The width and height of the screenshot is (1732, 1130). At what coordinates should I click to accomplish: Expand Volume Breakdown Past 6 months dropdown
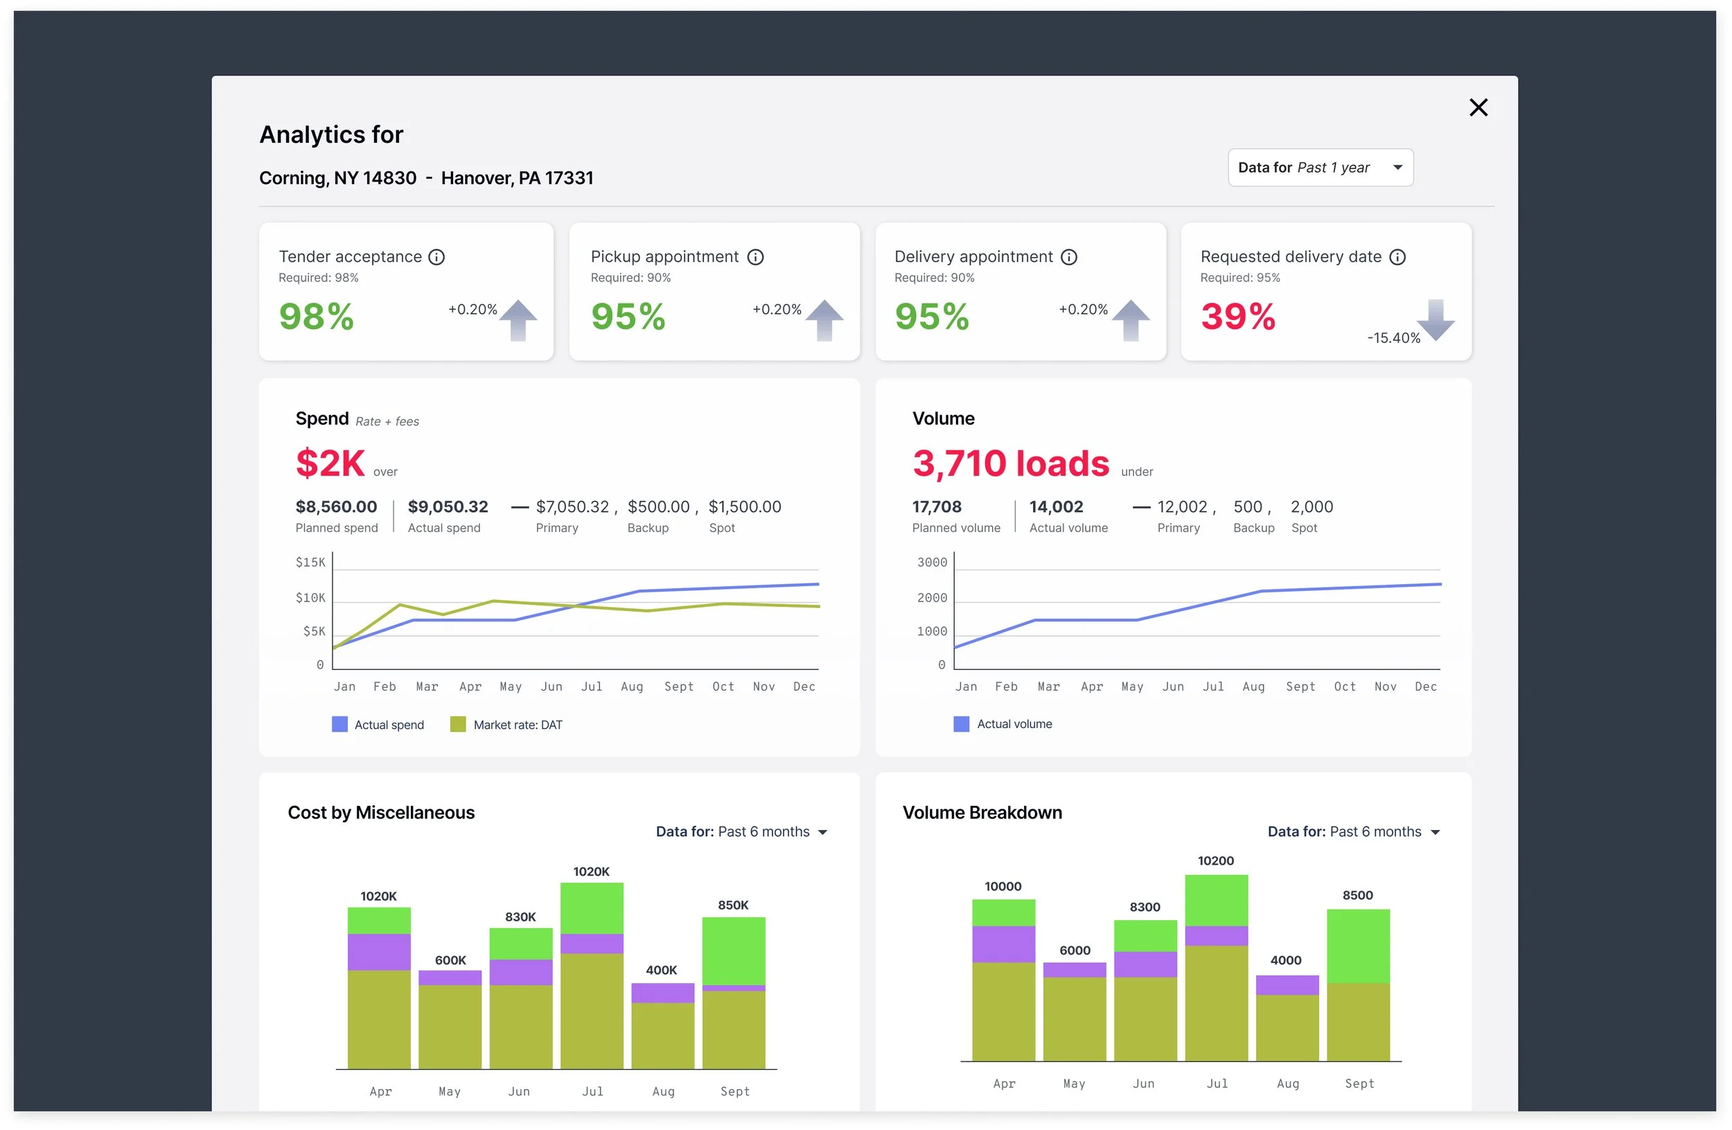tap(1353, 831)
